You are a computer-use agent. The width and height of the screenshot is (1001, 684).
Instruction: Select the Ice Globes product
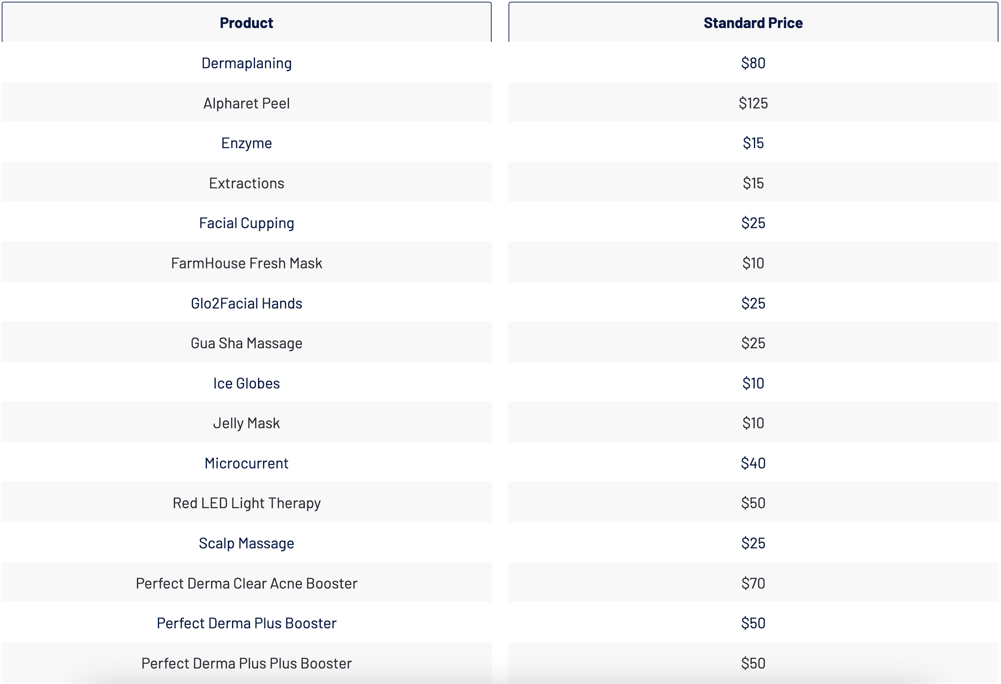[246, 383]
